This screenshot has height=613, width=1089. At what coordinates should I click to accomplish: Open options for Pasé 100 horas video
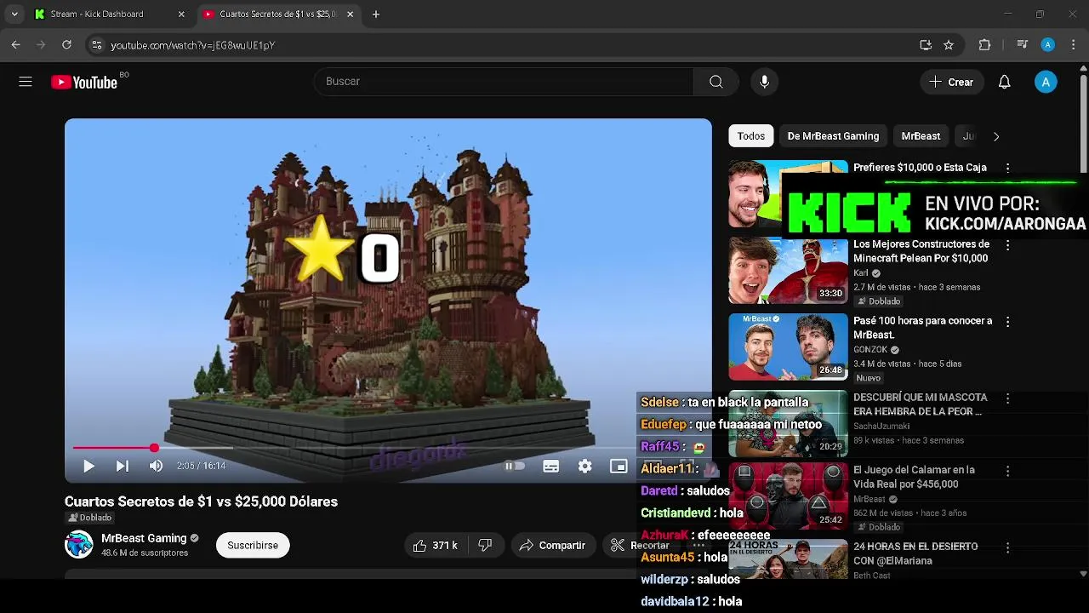coord(1007,322)
